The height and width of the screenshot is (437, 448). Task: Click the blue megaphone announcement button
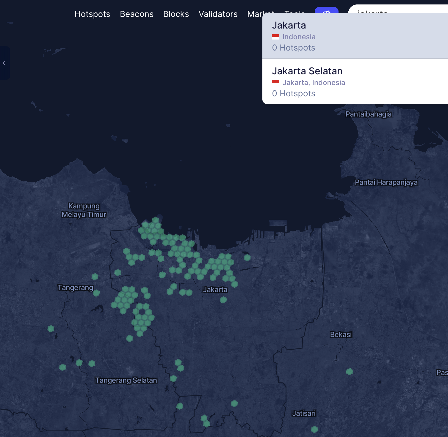(327, 10)
